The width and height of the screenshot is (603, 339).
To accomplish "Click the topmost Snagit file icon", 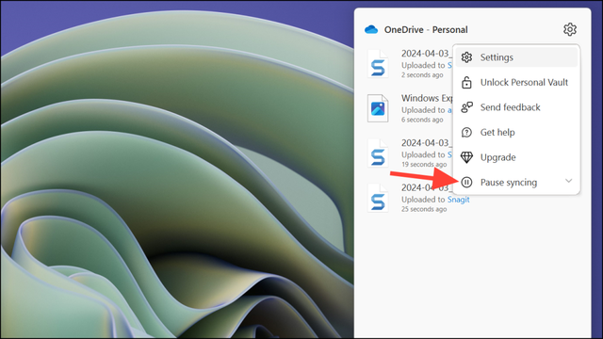I will [x=378, y=64].
